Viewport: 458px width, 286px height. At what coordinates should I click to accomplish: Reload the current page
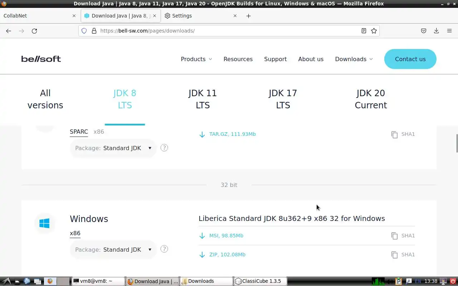point(34,31)
